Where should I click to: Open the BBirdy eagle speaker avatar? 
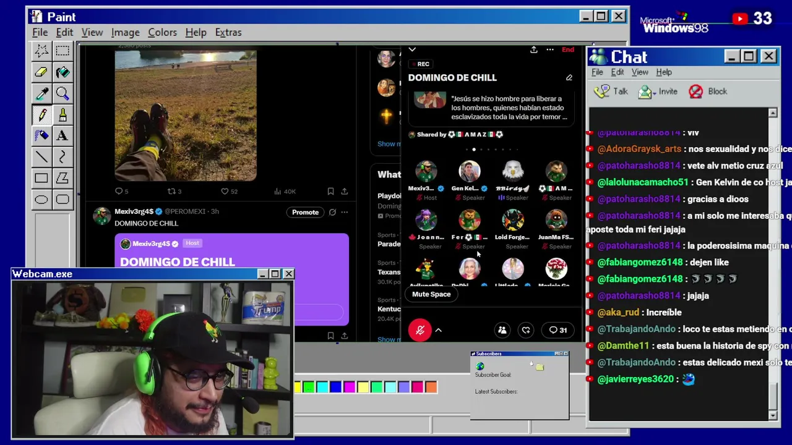(x=513, y=171)
